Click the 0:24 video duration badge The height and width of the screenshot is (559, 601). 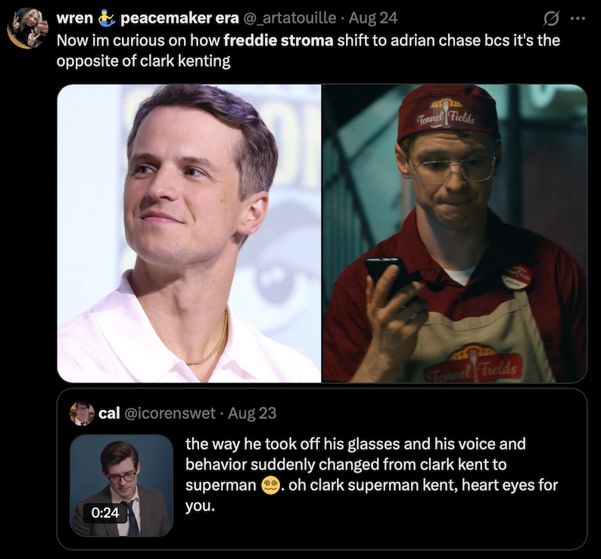click(x=106, y=513)
